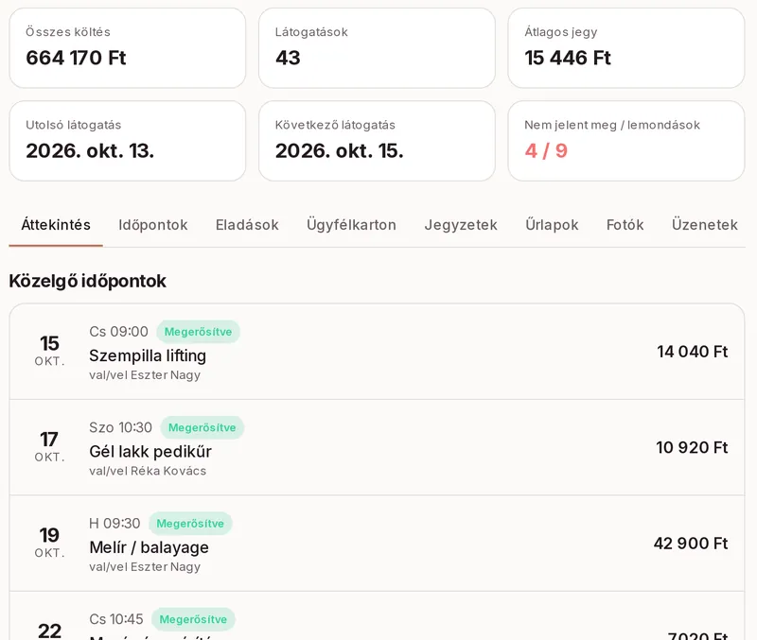Click Megerősítve badge on Cs 09:00 appointment
This screenshot has height=640, width=757.
click(x=198, y=332)
